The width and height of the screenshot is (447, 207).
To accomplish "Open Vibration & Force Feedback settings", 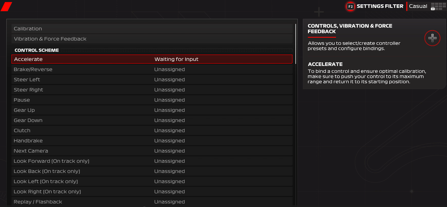I will pyautogui.click(x=152, y=39).
